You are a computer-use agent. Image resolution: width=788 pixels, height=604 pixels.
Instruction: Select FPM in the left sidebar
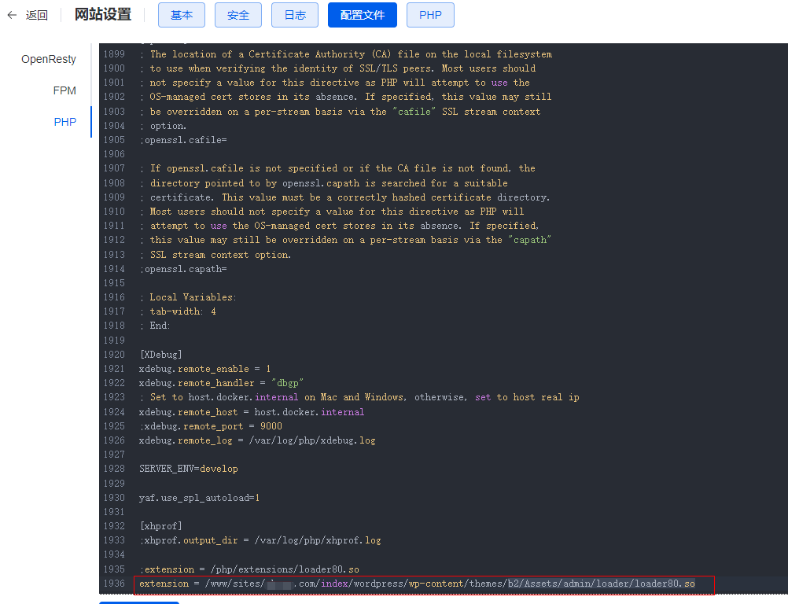coord(64,90)
